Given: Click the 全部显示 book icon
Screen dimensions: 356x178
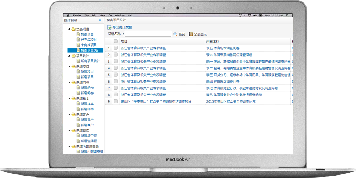Looking at the screenshot, I should [x=191, y=34].
